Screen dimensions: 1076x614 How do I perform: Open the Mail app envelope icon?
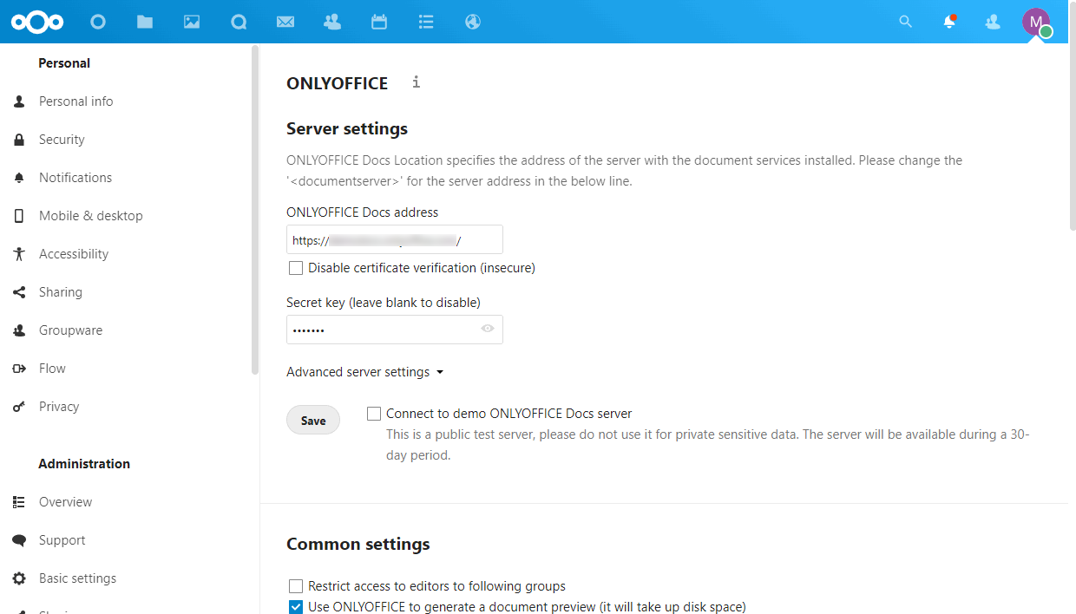285,22
